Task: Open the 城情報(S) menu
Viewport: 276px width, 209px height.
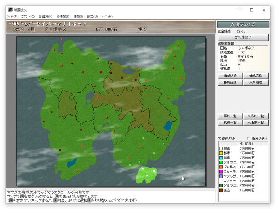Action: [x=63, y=17]
